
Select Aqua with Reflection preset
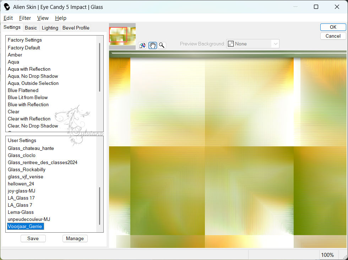29,69
